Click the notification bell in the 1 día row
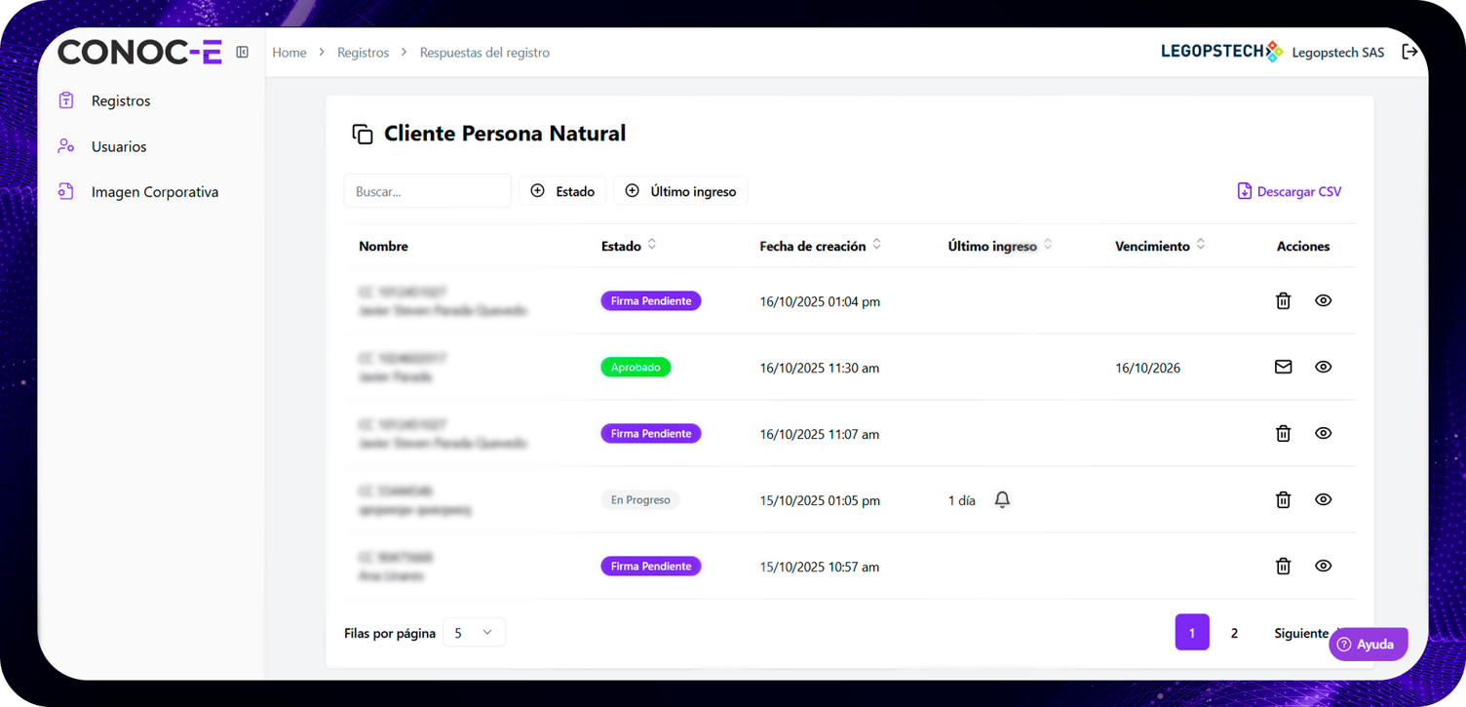 tap(1002, 500)
